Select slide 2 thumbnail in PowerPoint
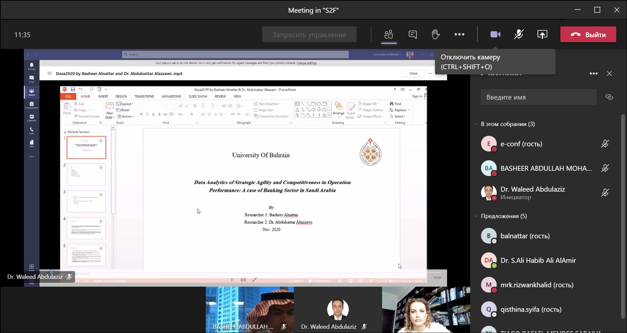The width and height of the screenshot is (627, 333). coord(86,175)
